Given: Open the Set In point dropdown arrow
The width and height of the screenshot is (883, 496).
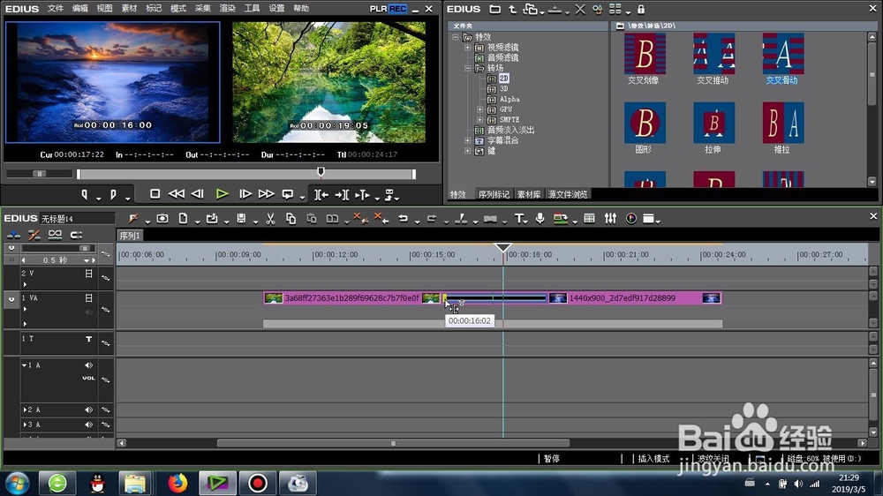Looking at the screenshot, I should click(x=99, y=198).
